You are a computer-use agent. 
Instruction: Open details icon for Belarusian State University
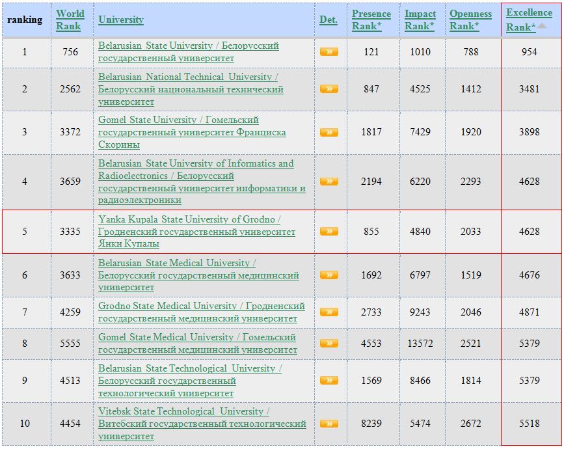pyautogui.click(x=329, y=52)
